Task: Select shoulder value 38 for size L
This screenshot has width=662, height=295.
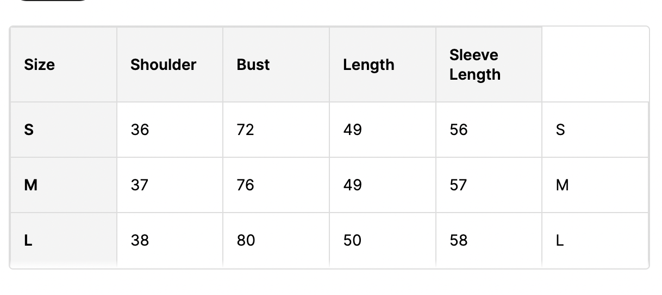Action: coord(140,240)
